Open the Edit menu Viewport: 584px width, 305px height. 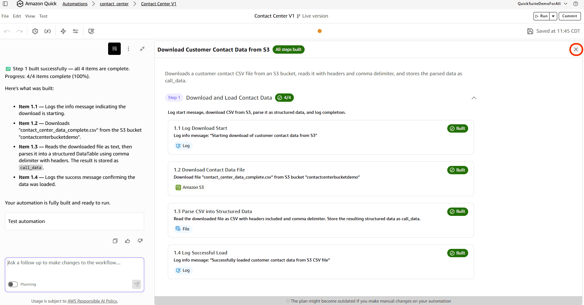point(17,16)
